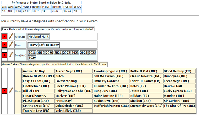Click horse Sir Gerhard (IRE)
The height and width of the screenshot is (119, 199).
tap(179, 101)
